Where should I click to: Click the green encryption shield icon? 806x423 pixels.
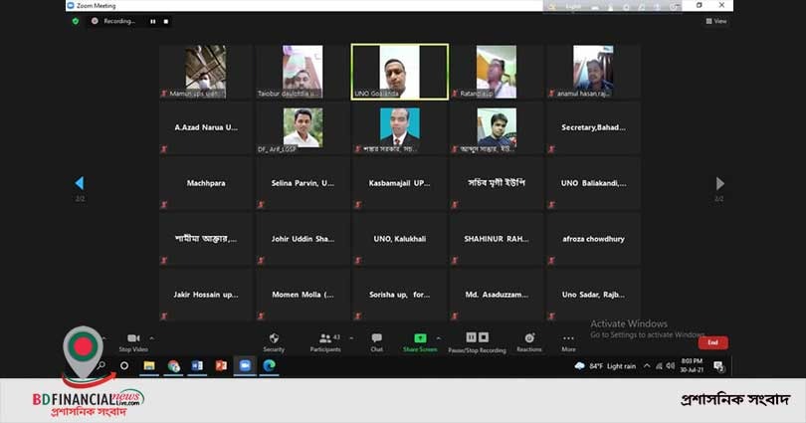pyautogui.click(x=75, y=20)
